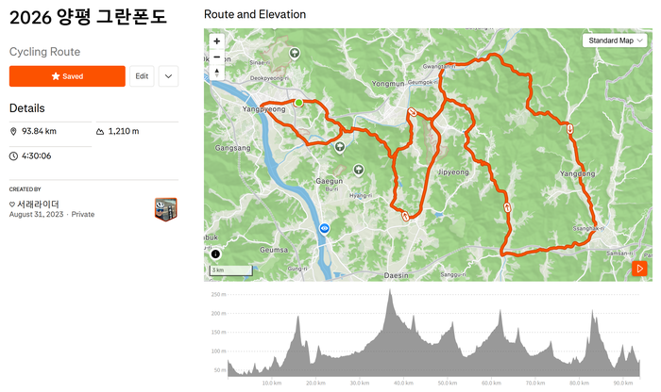The image size is (661, 392).
Task: Play the route flyover animation
Action: coord(639,269)
